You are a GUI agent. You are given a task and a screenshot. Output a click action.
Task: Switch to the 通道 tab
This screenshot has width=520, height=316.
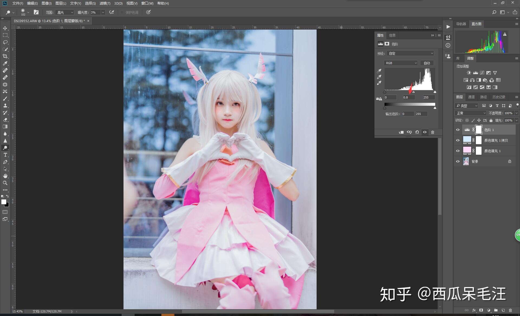[471, 97]
